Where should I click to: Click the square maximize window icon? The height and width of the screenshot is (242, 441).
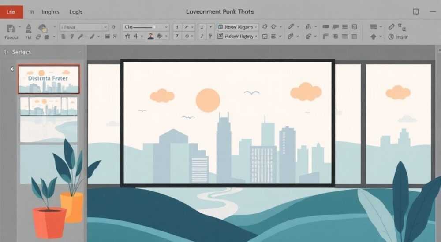coord(415,11)
